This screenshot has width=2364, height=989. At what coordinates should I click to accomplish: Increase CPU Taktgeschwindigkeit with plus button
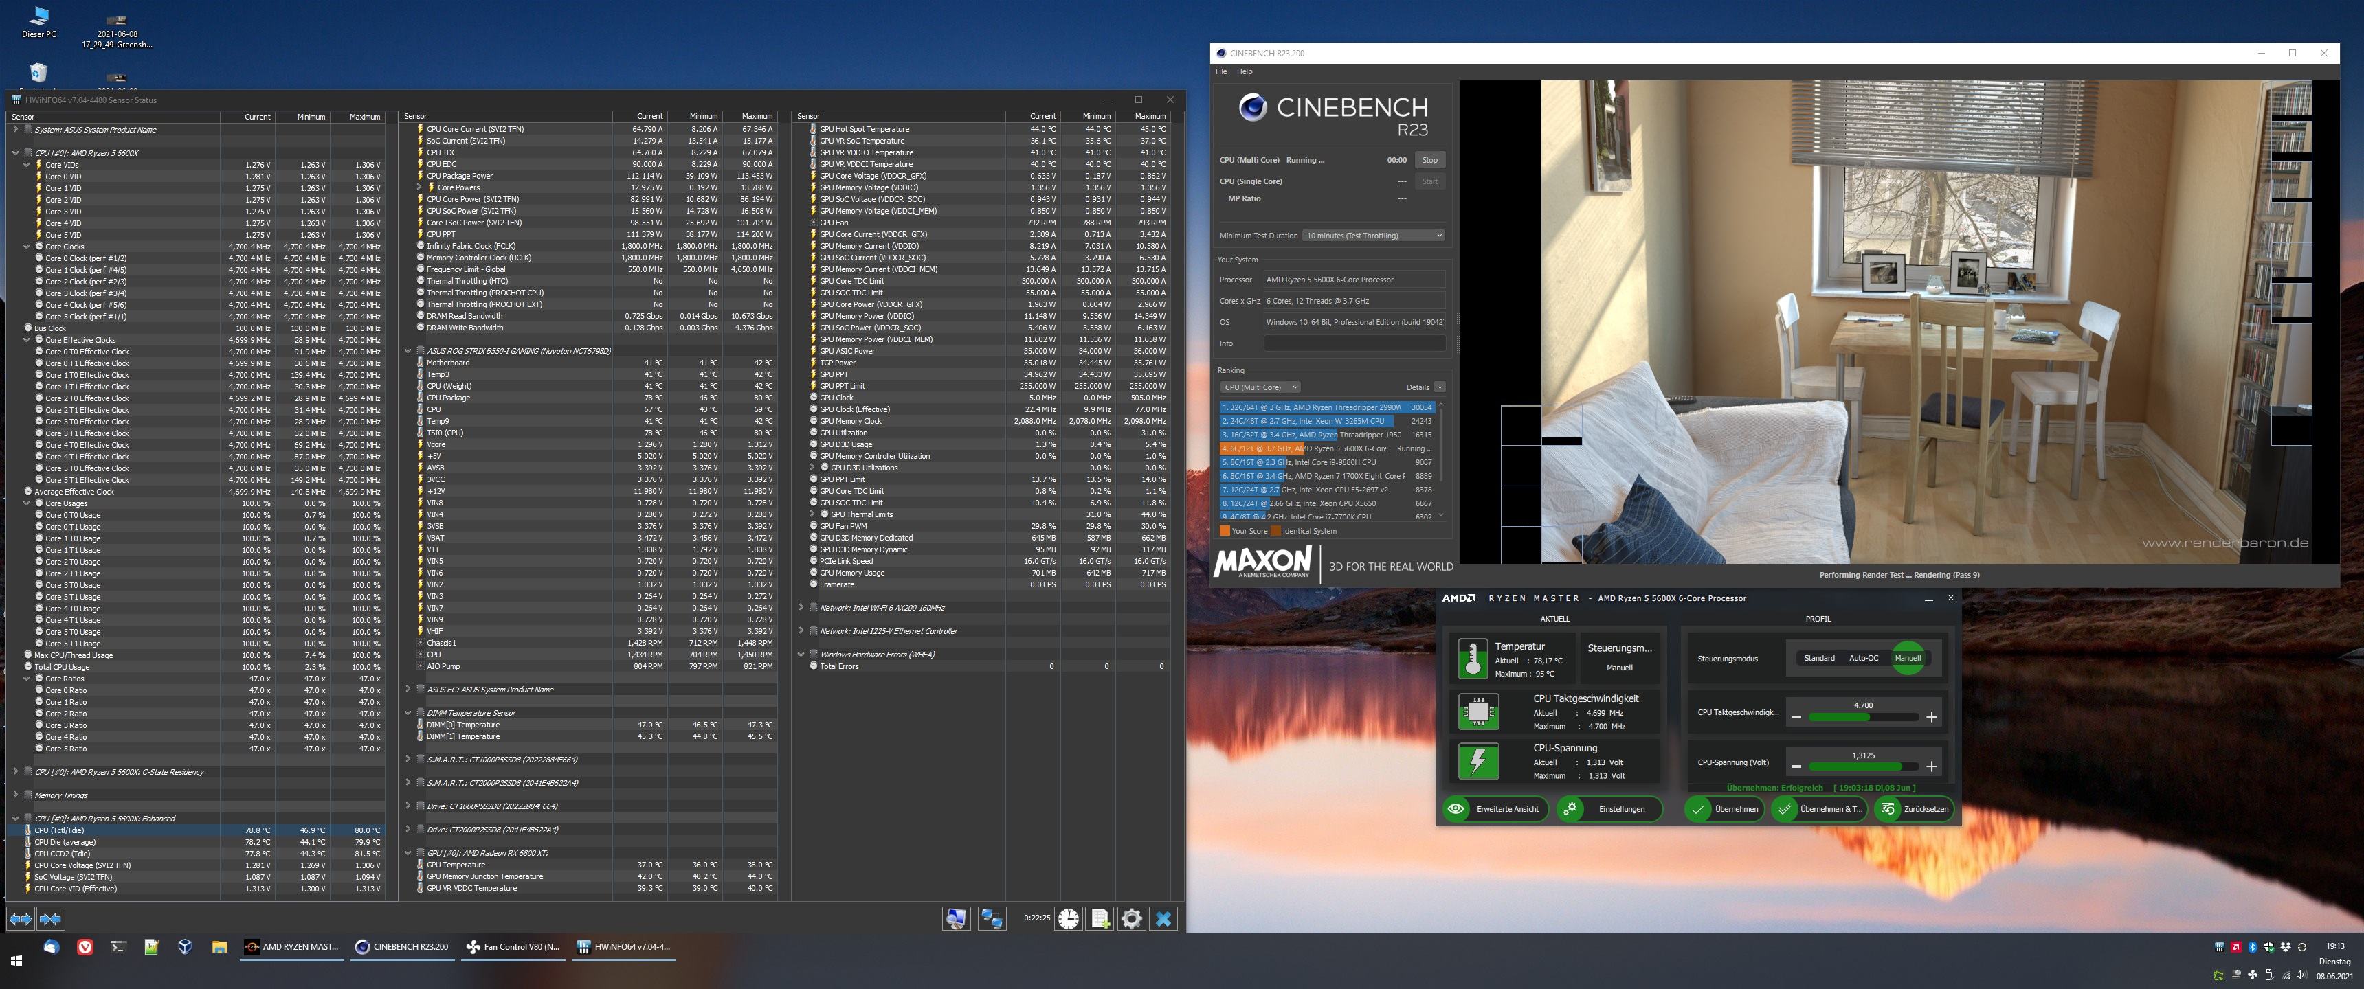pyautogui.click(x=1931, y=716)
